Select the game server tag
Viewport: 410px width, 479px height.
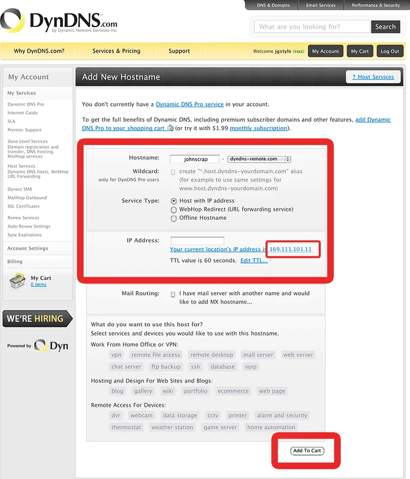(220, 427)
